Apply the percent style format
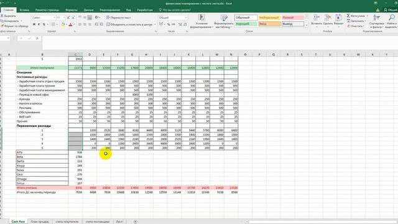The image size is (398, 224). pyautogui.click(x=169, y=24)
